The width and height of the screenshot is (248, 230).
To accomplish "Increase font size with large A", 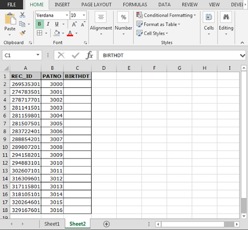I will pos(74,24).
